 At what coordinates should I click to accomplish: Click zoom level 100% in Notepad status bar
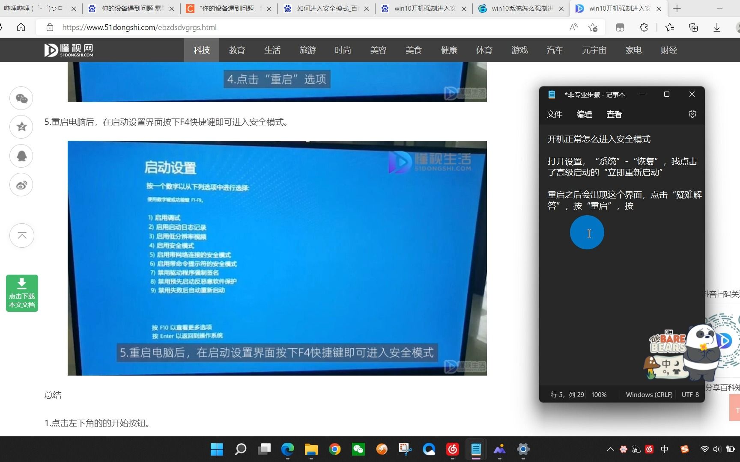click(599, 394)
